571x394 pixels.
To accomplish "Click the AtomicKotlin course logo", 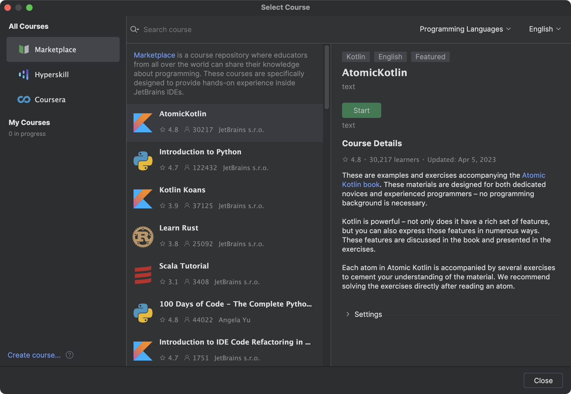I will (143, 123).
